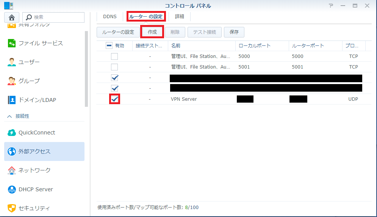377x217 pixels.
Task: Click the 保存 button
Action: point(234,32)
